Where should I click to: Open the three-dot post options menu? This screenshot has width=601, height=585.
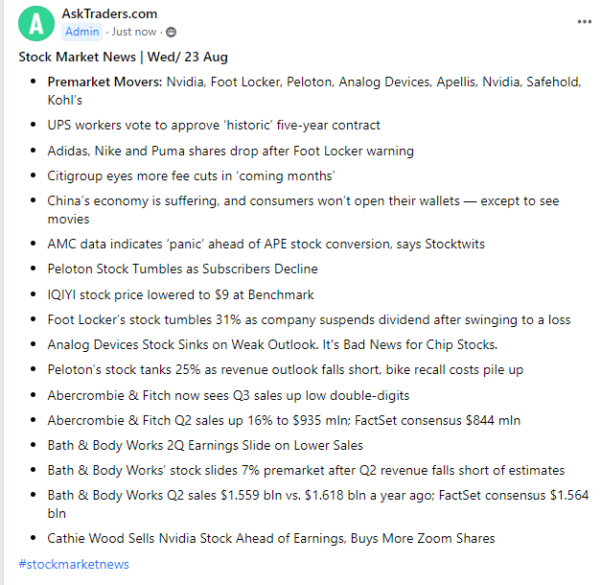(x=584, y=21)
